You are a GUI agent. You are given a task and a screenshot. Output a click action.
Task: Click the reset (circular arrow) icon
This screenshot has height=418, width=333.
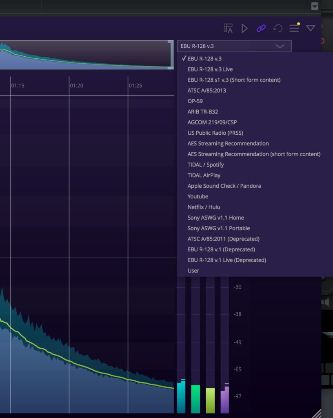(x=277, y=28)
